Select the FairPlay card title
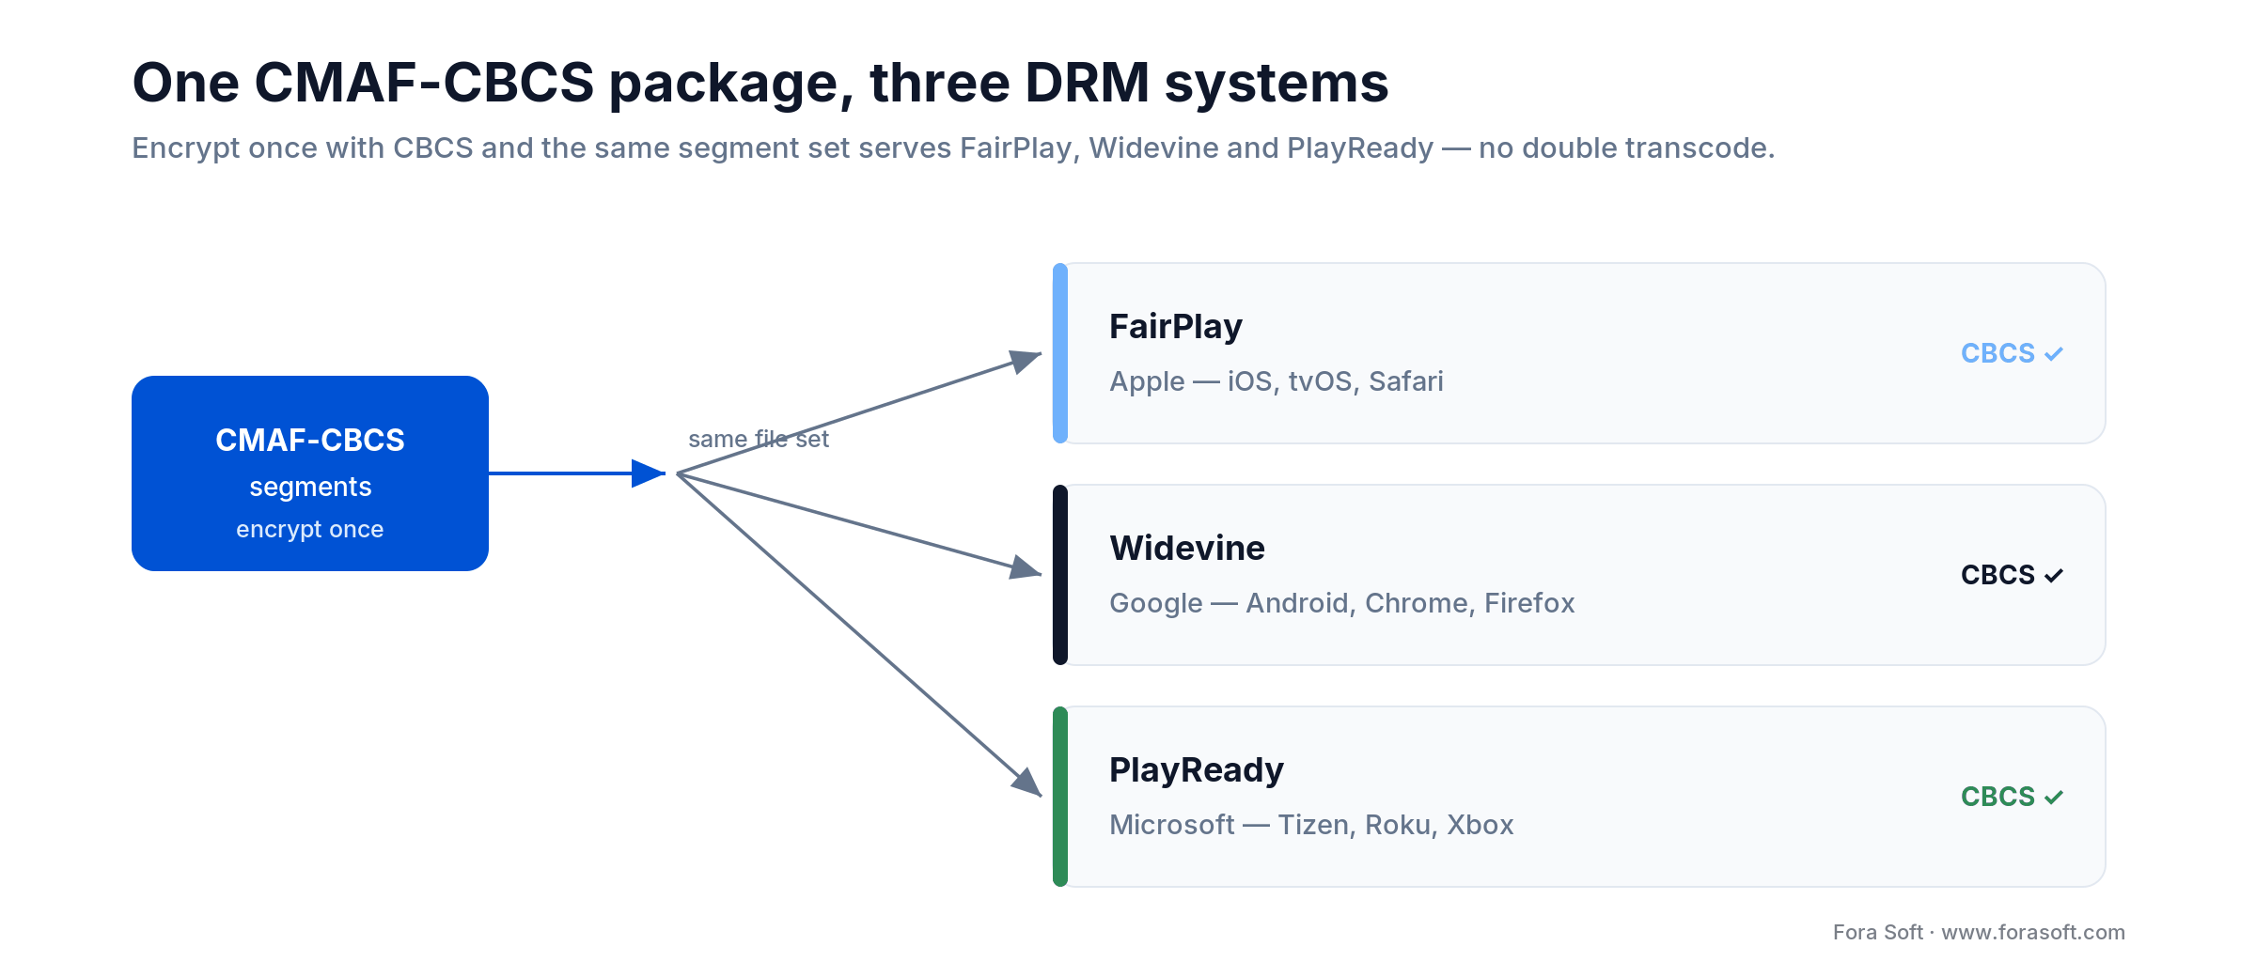2256x977 pixels. (x=1175, y=327)
